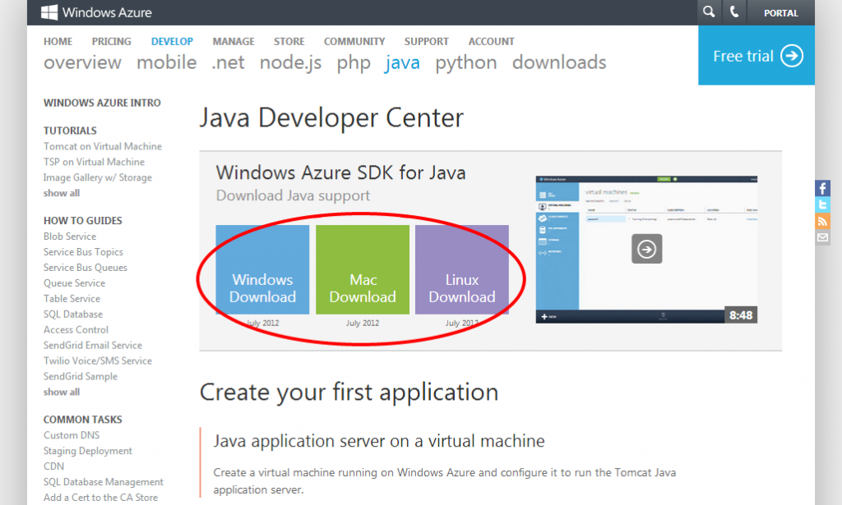
Task: Click the Linux Download tile
Action: 462,269
